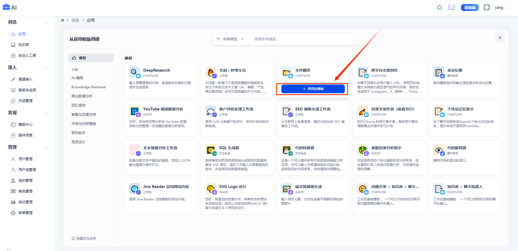Screen dimensions: 518x251
Task: Click the SQL 生成器 template icon
Action: pos(210,150)
